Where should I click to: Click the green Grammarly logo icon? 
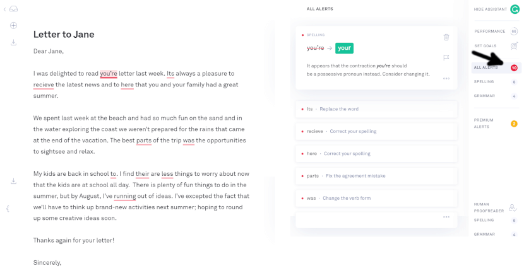tap(515, 9)
